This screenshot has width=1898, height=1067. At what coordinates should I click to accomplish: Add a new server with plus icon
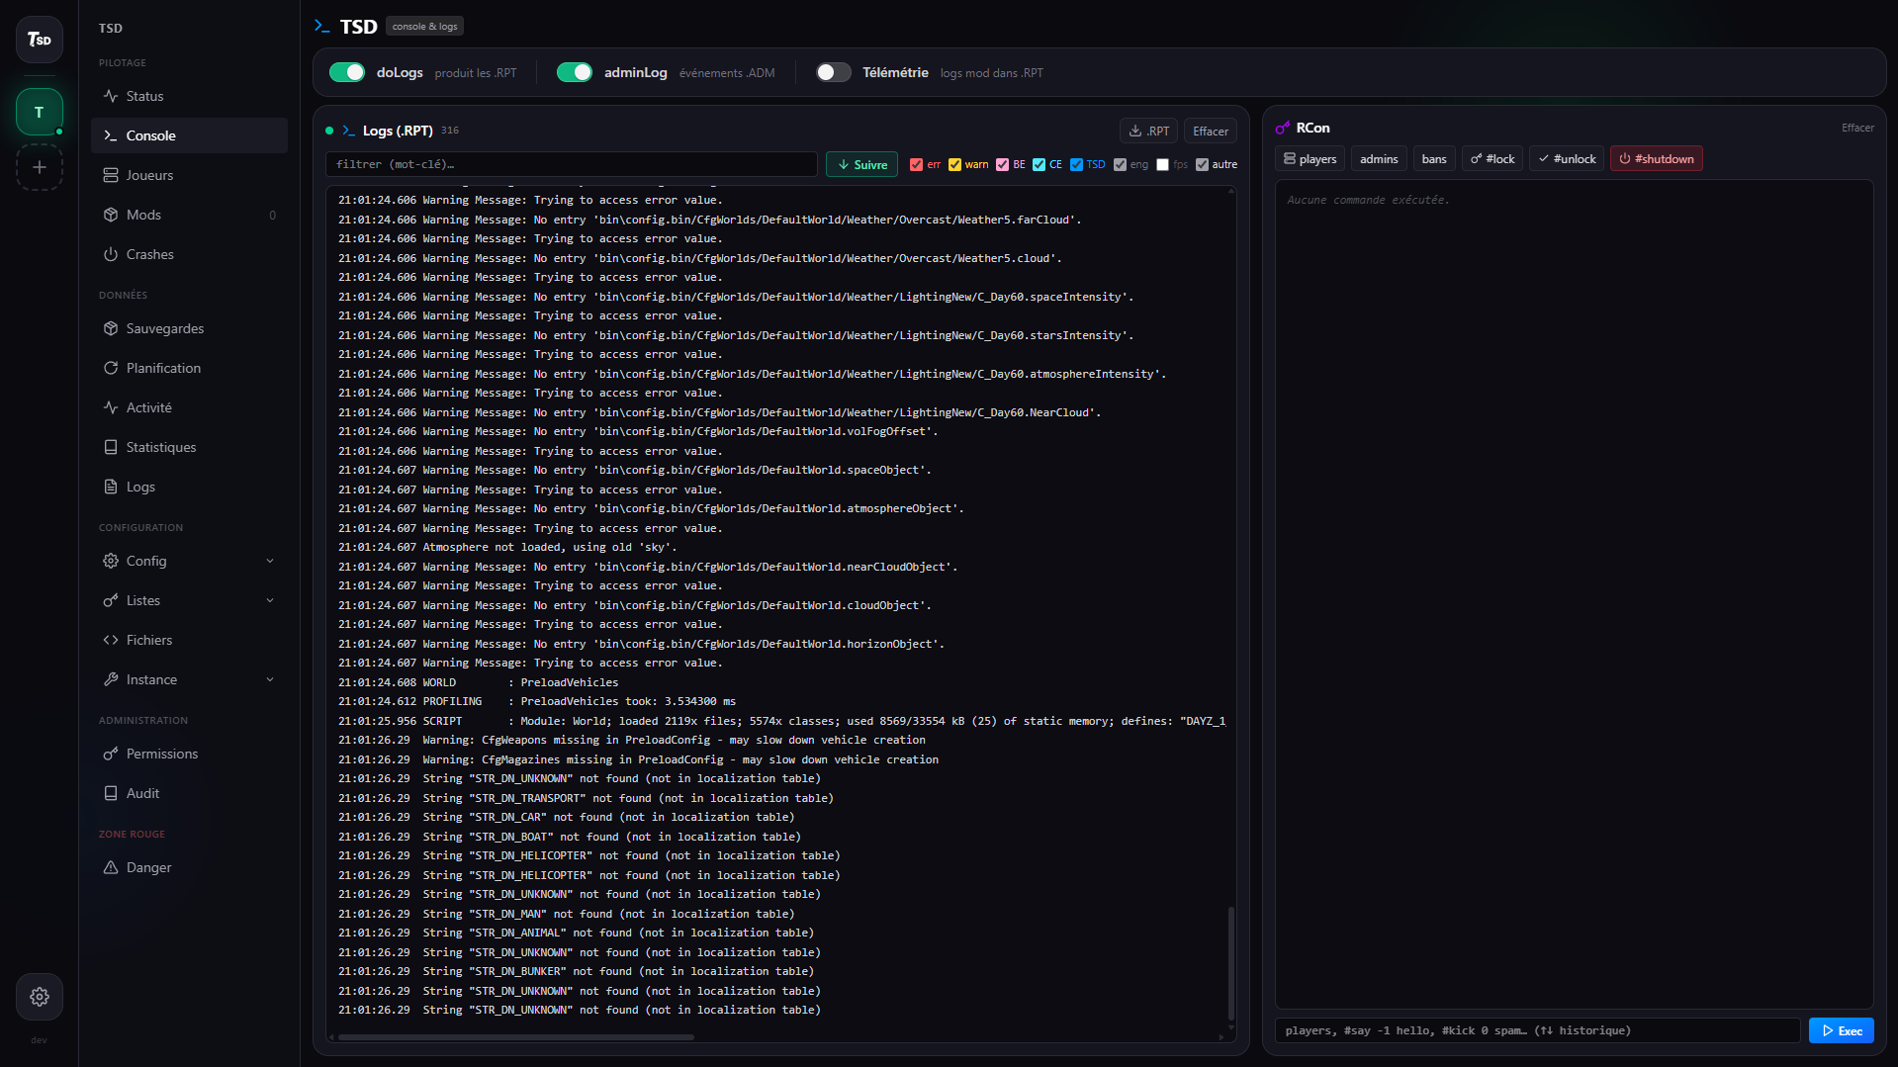40,167
